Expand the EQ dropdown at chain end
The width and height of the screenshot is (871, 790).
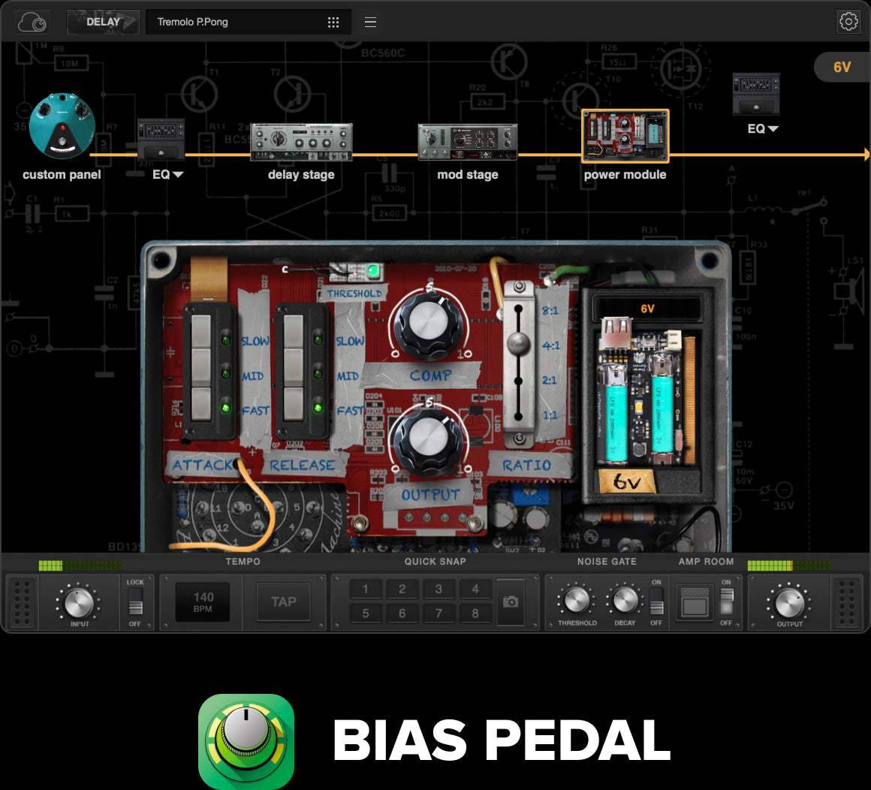pyautogui.click(x=763, y=128)
